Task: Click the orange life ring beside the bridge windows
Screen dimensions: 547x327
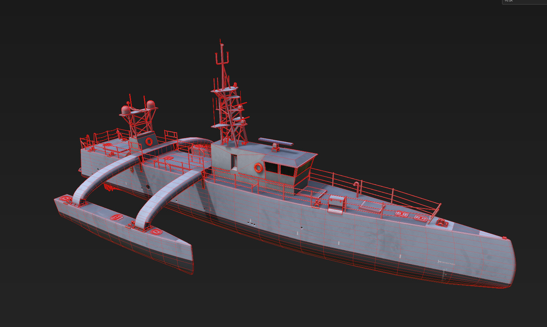Action: [258, 167]
